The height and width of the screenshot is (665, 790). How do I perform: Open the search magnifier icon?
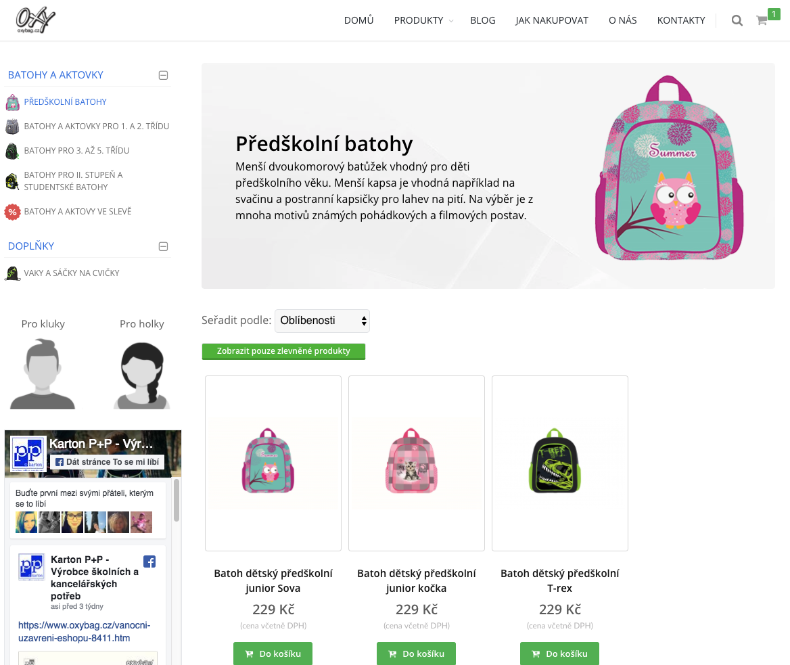point(737,21)
